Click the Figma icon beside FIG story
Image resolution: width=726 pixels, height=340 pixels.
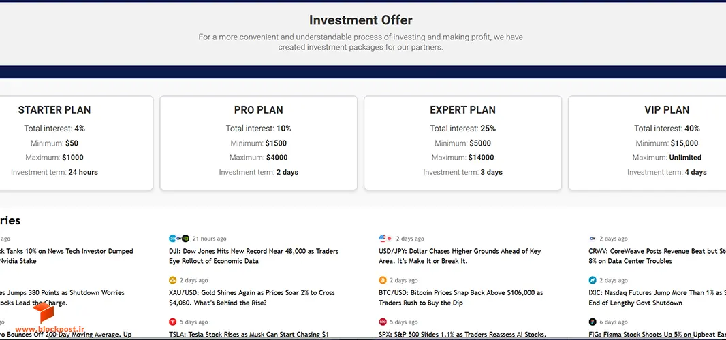pyautogui.click(x=593, y=322)
